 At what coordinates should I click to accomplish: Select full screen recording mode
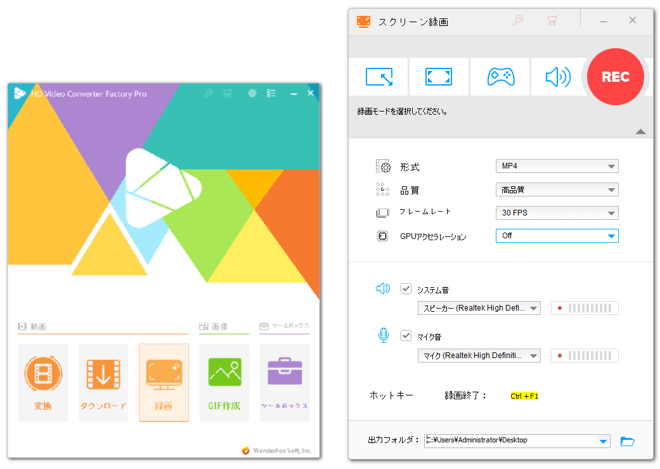(439, 77)
